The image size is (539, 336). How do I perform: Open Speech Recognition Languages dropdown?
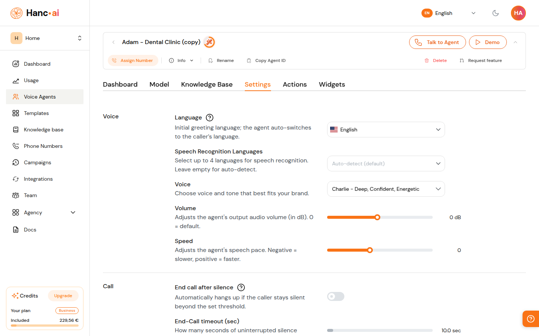[386, 164]
